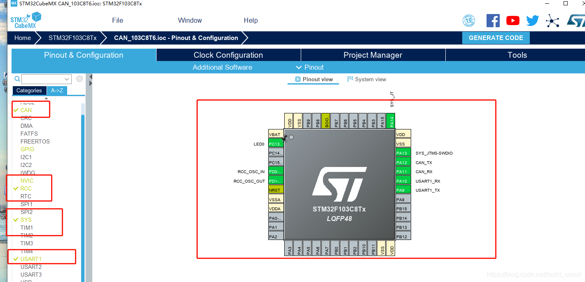The height and width of the screenshot is (282, 585).
Task: Click the STM32CubeMX logo
Action: (26, 20)
